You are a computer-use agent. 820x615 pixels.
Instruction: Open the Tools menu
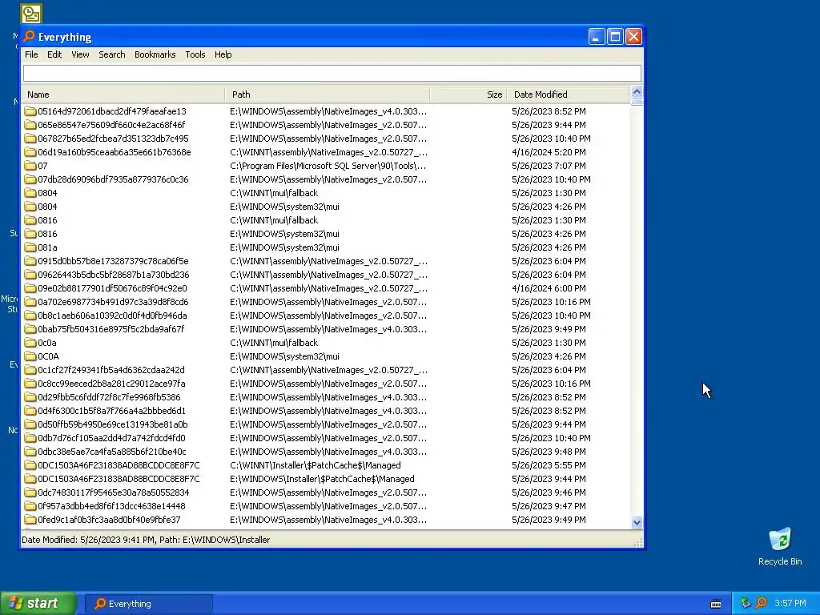[195, 54]
